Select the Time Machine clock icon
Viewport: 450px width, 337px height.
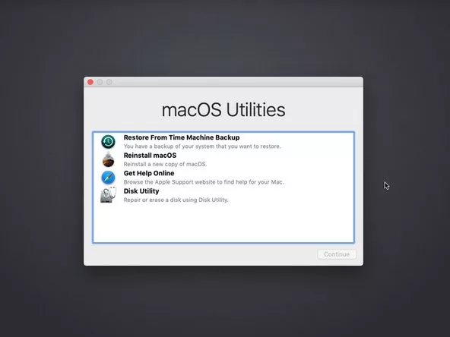[108, 142]
